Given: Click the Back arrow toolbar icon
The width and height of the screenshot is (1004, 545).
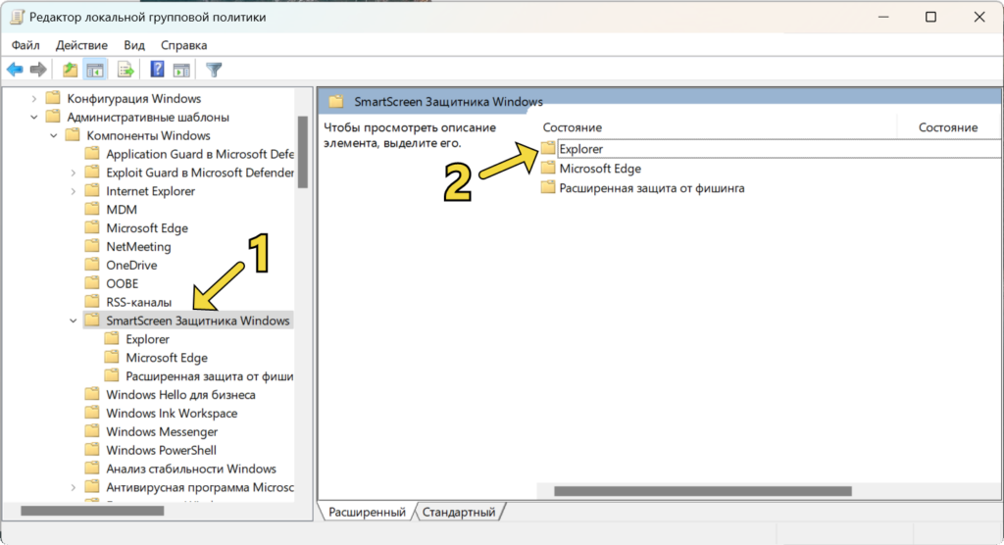Looking at the screenshot, I should (15, 70).
